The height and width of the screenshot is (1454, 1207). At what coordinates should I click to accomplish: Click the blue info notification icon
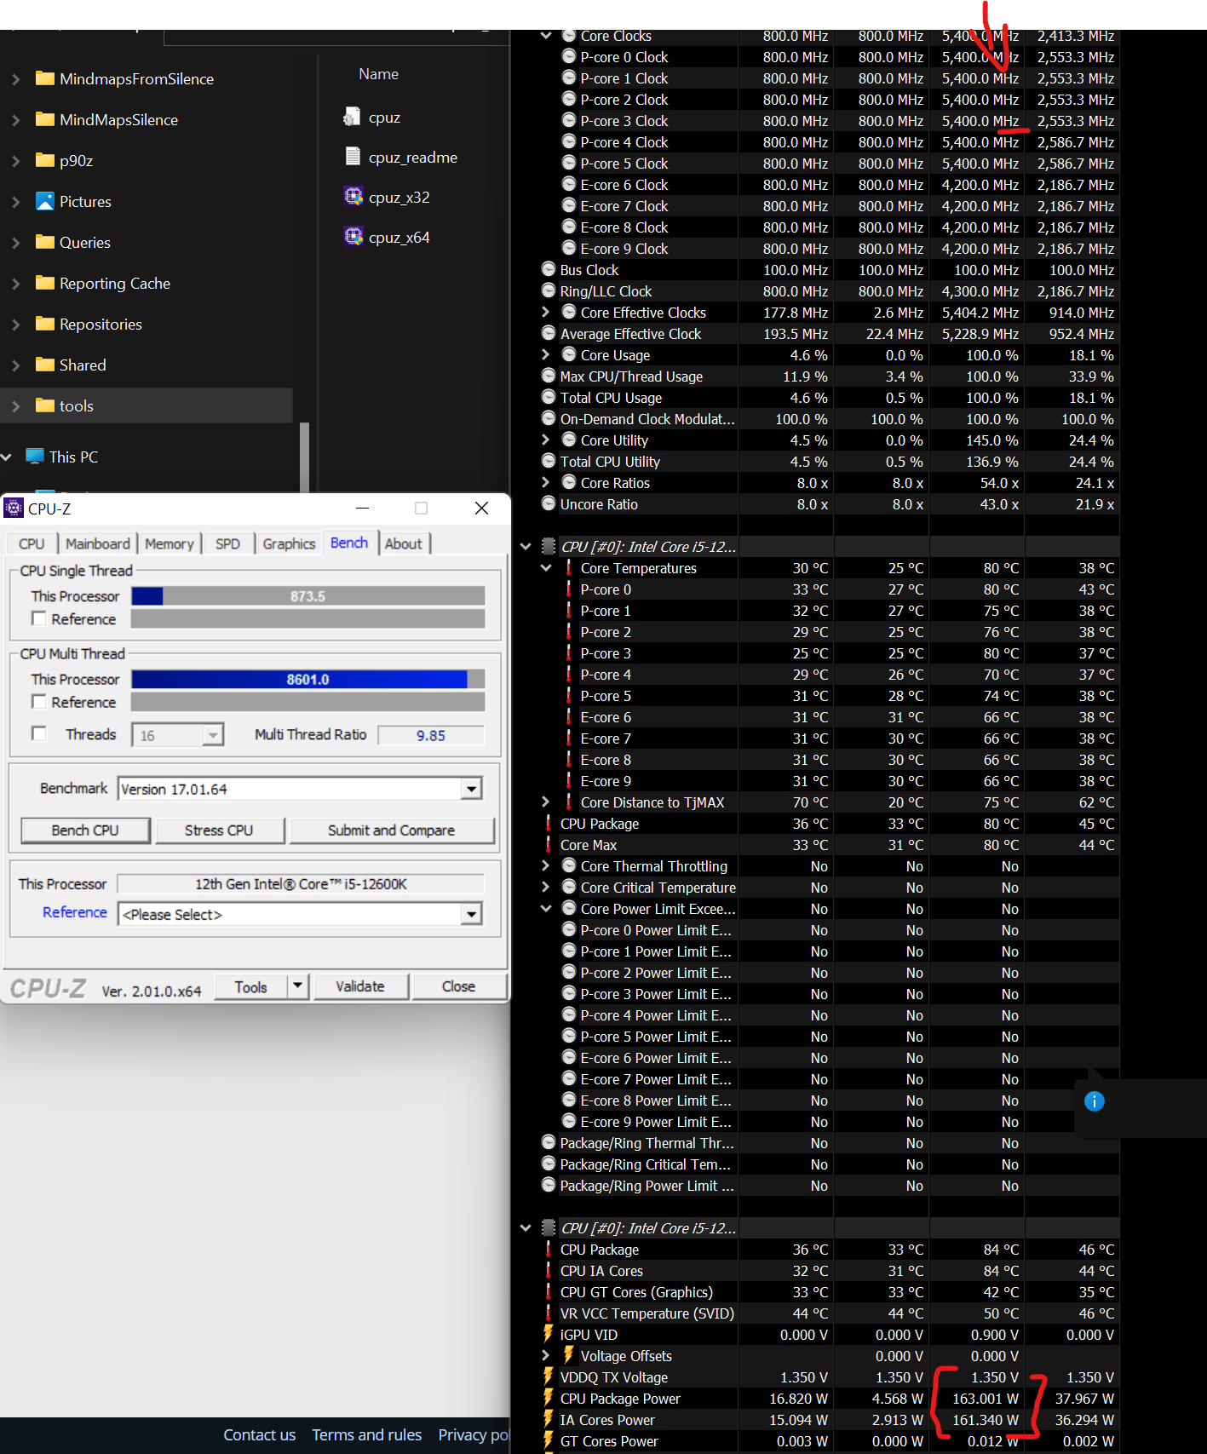1095,1101
